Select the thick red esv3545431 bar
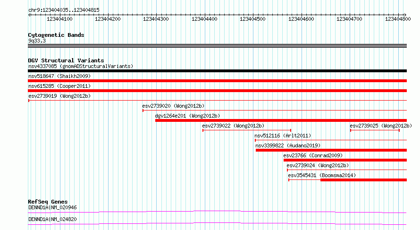420x230 pixels. (x=364, y=180)
